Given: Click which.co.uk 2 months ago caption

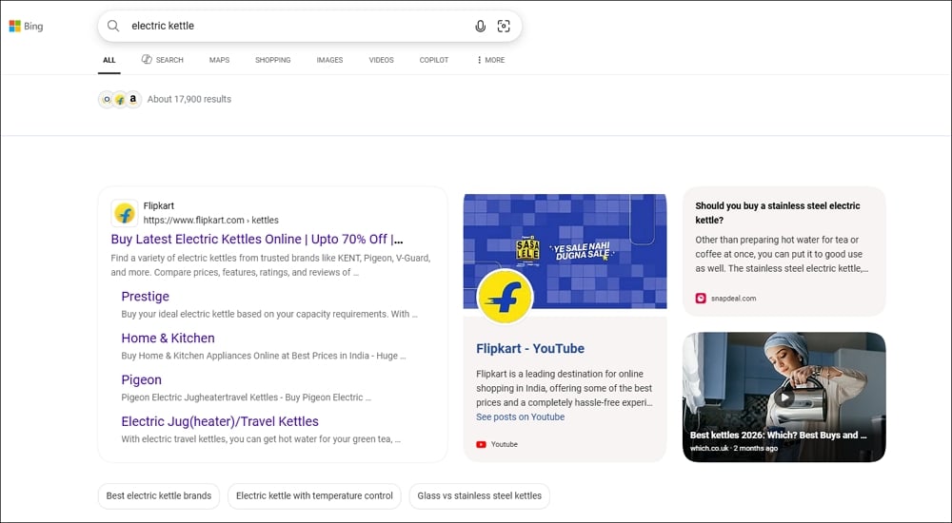Looking at the screenshot, I should [733, 449].
